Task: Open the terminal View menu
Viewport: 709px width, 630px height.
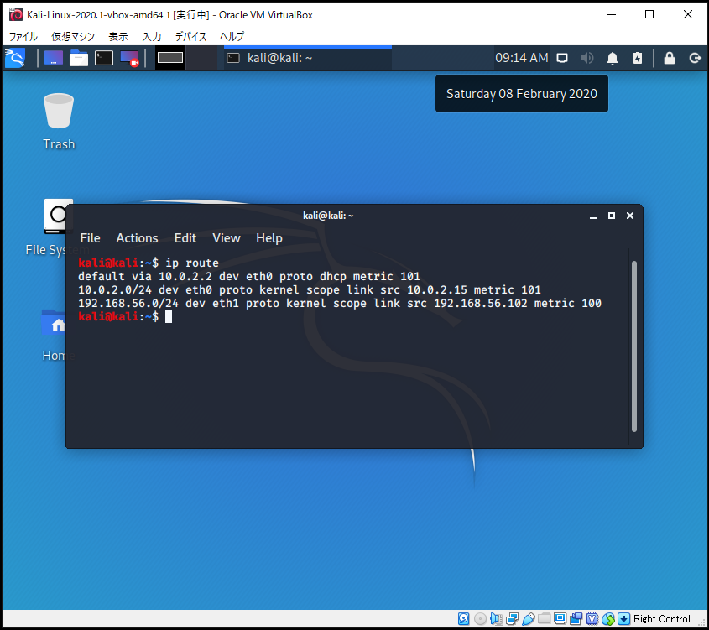Action: point(227,238)
